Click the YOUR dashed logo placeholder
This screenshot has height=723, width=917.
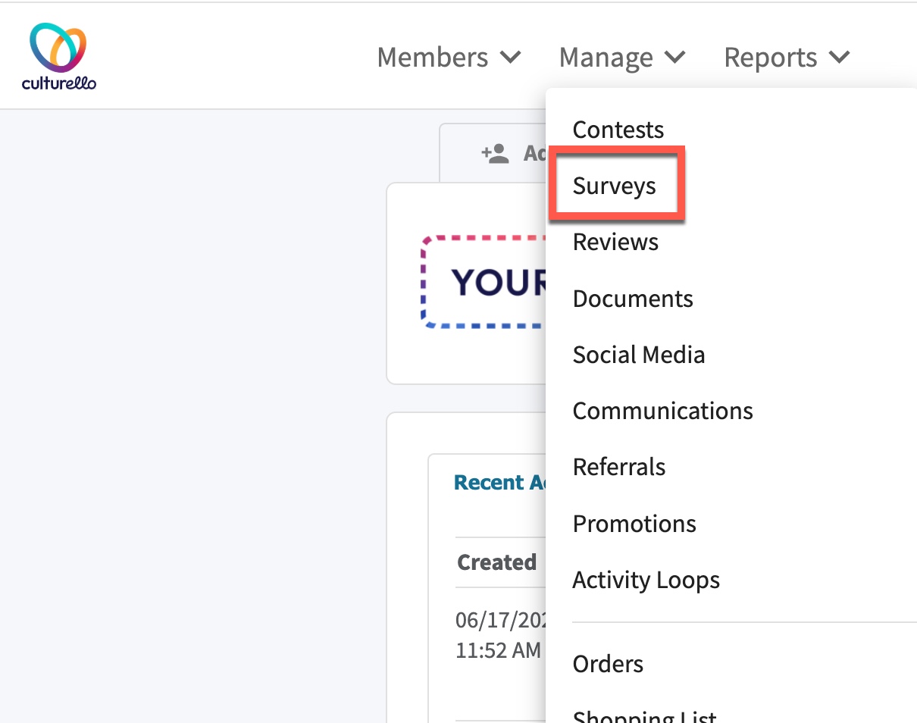[484, 282]
